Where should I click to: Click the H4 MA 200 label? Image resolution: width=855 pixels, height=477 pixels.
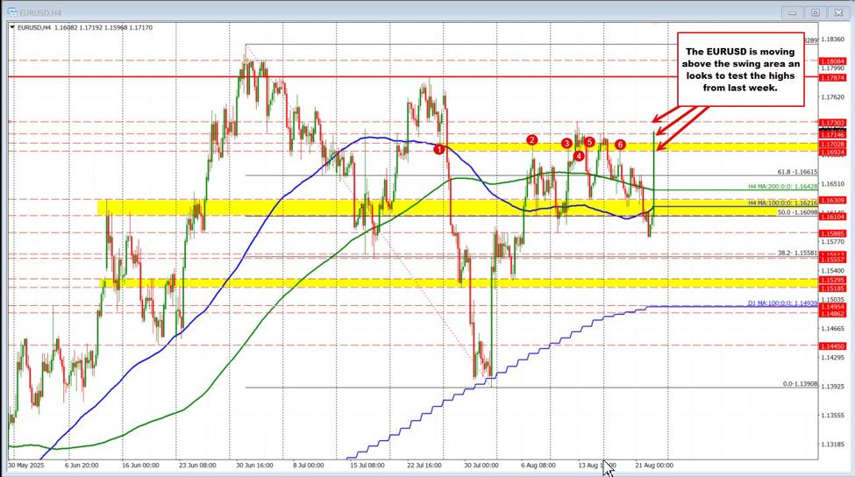(782, 187)
